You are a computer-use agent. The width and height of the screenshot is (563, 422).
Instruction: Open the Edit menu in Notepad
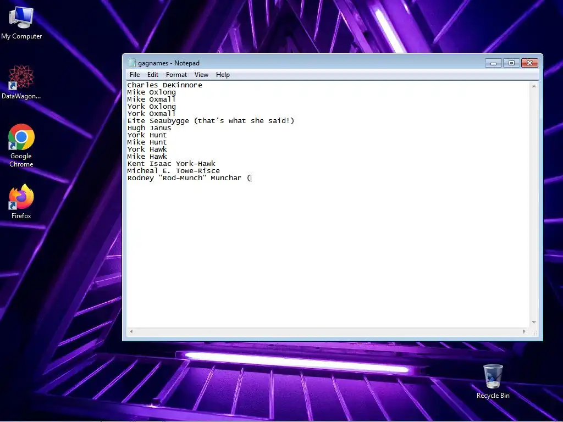pyautogui.click(x=153, y=75)
